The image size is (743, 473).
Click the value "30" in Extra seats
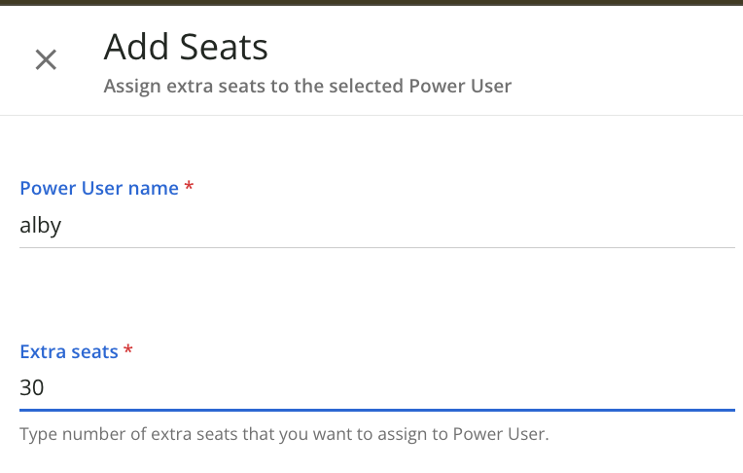coord(32,387)
